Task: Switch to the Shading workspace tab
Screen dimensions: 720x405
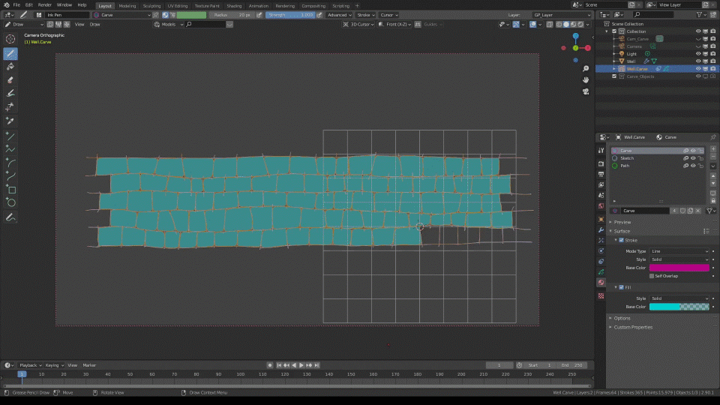Action: pos(234,6)
